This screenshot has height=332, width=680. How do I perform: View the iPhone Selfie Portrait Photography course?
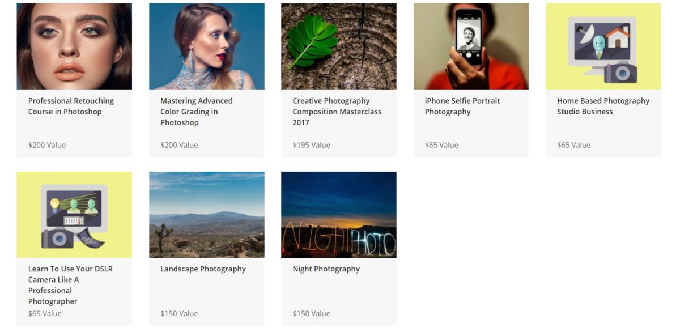click(x=462, y=106)
